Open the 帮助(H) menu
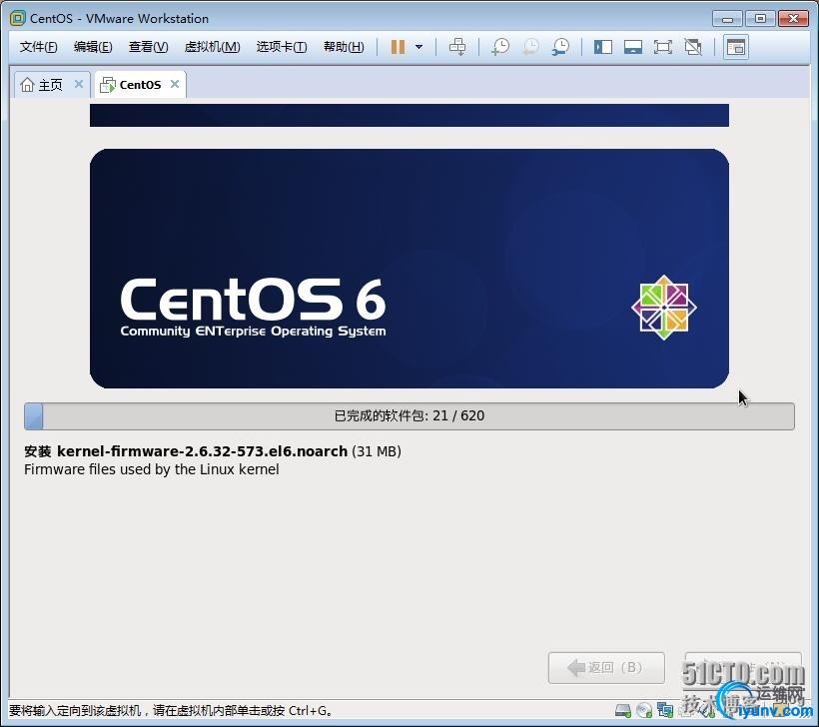Viewport: 819px width, 727px height. [344, 47]
